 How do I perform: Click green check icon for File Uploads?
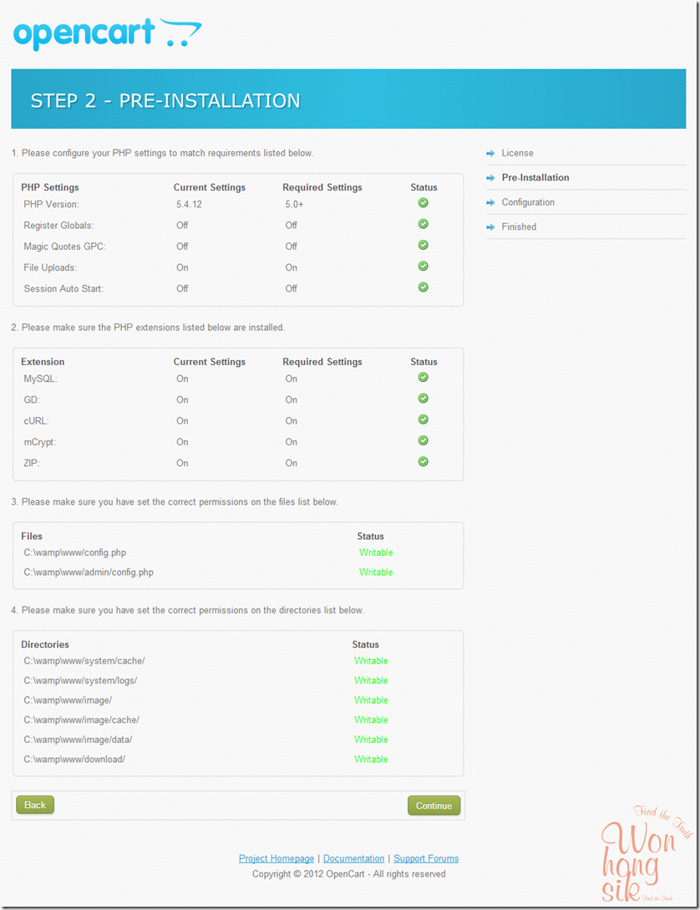pyautogui.click(x=424, y=266)
